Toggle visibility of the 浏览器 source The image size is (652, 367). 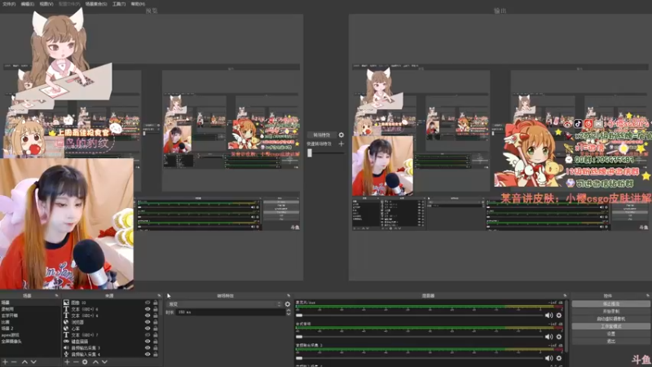pos(148,322)
